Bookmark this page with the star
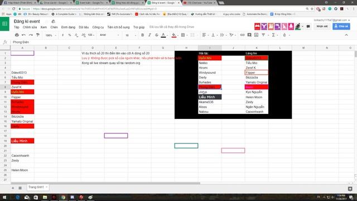The image size is (357, 201). coord(312,9)
